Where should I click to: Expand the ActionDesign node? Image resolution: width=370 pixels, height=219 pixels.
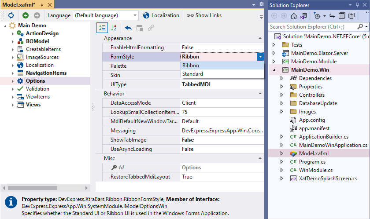pyautogui.click(x=12, y=34)
